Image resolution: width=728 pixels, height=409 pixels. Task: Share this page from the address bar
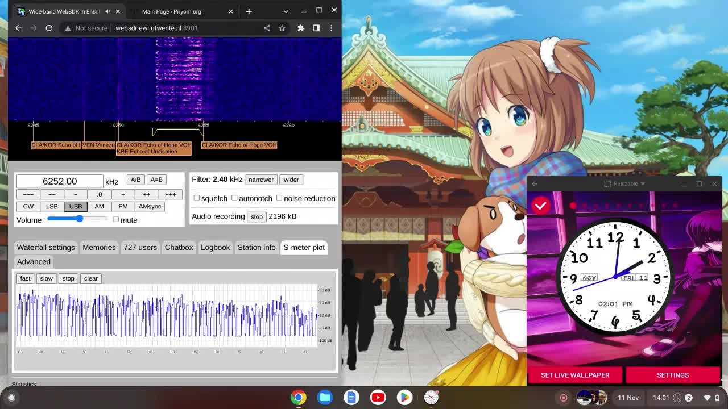point(267,28)
